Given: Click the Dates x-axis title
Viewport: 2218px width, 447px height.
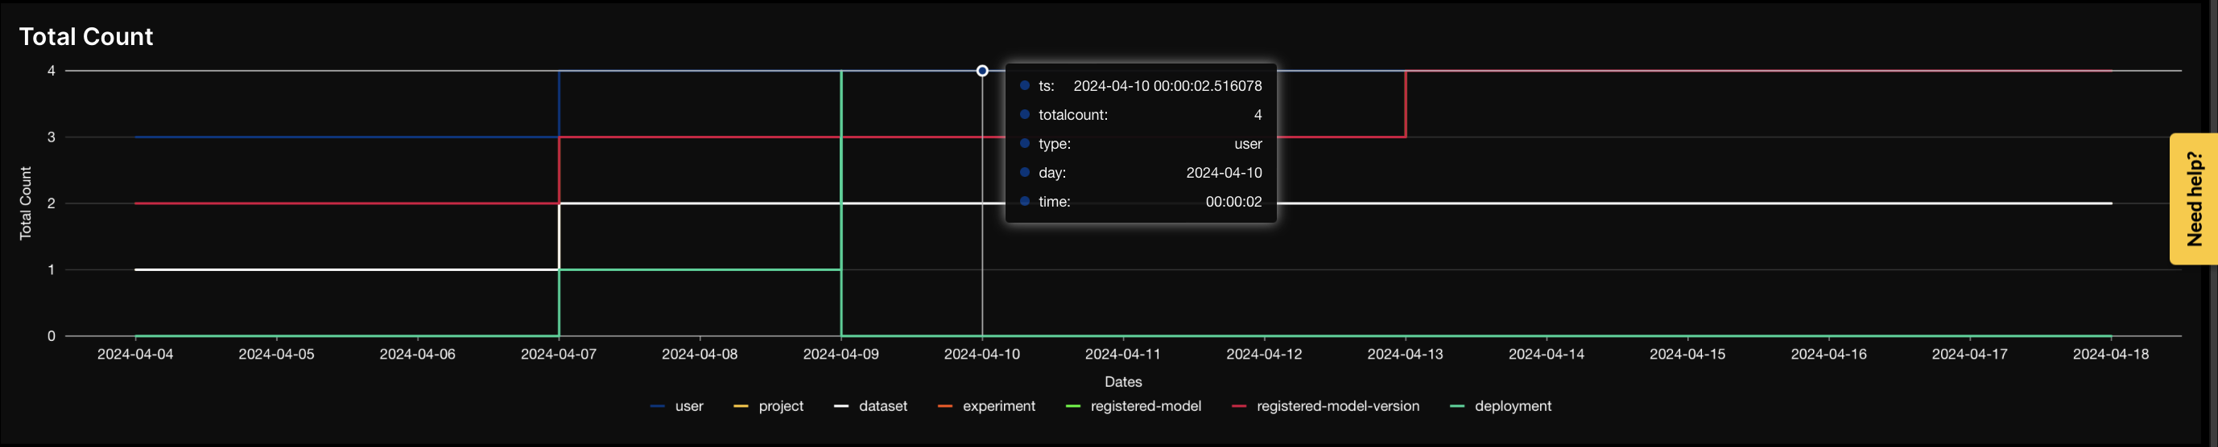Looking at the screenshot, I should (x=1123, y=382).
